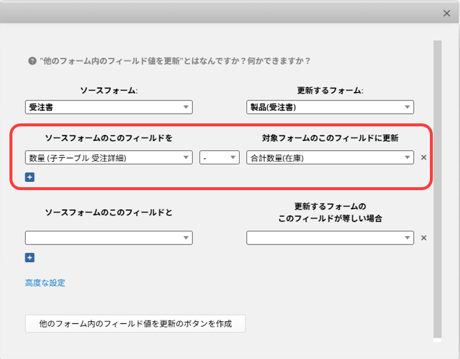Open the 更新するフォーム dropdown showing 製品(受注書)
The height and width of the screenshot is (359, 460).
329,107
